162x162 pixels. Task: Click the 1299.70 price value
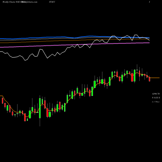pyautogui.click(x=156, y=94)
